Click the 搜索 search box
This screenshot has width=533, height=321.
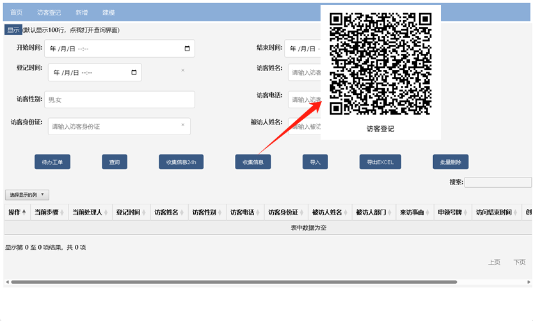pos(498,182)
